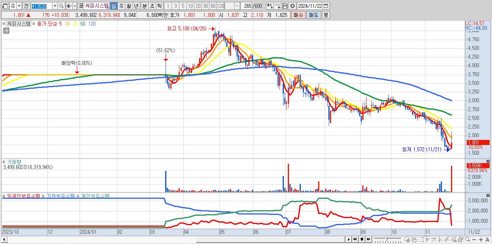
Task: Toggle the 3 interval button
Action: 175,6
